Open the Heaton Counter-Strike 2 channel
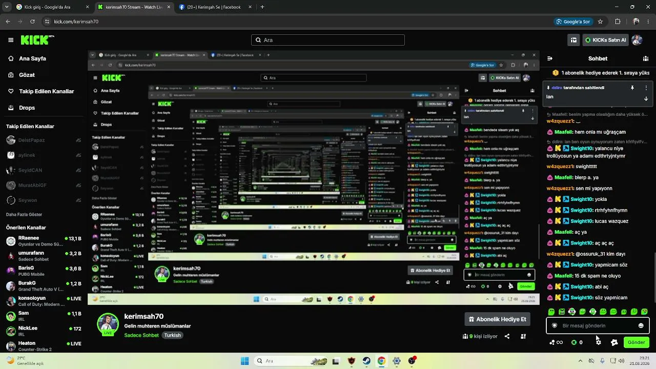Screen dimensions: 656x369 43,346
